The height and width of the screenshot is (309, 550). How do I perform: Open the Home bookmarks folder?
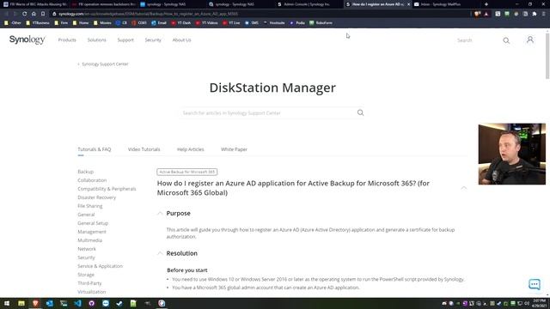81,23
